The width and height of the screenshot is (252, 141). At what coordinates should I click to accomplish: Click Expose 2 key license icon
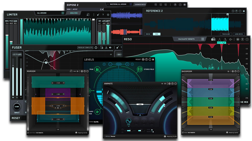[x=175, y=5]
